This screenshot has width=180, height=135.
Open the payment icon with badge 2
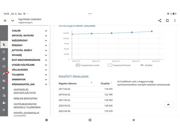4,81
